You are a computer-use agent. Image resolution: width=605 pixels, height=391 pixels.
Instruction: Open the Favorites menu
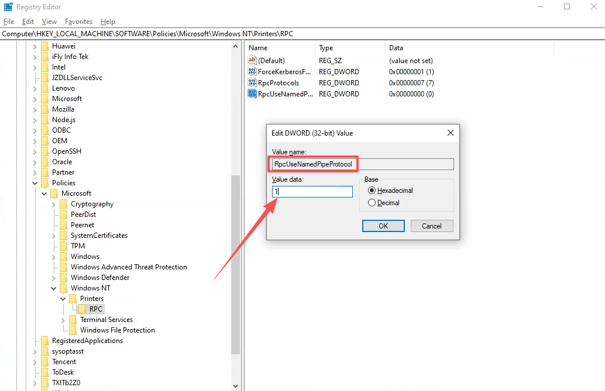(x=79, y=22)
